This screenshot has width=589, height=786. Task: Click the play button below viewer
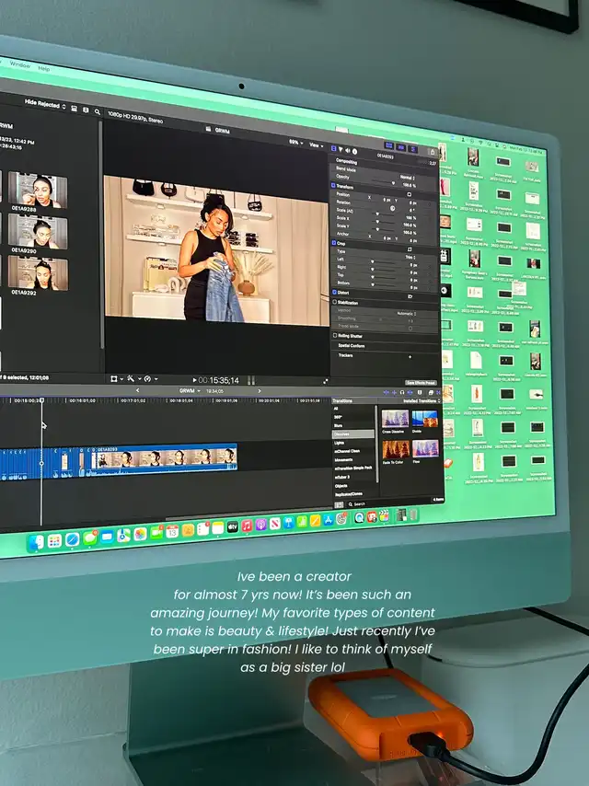pos(195,379)
